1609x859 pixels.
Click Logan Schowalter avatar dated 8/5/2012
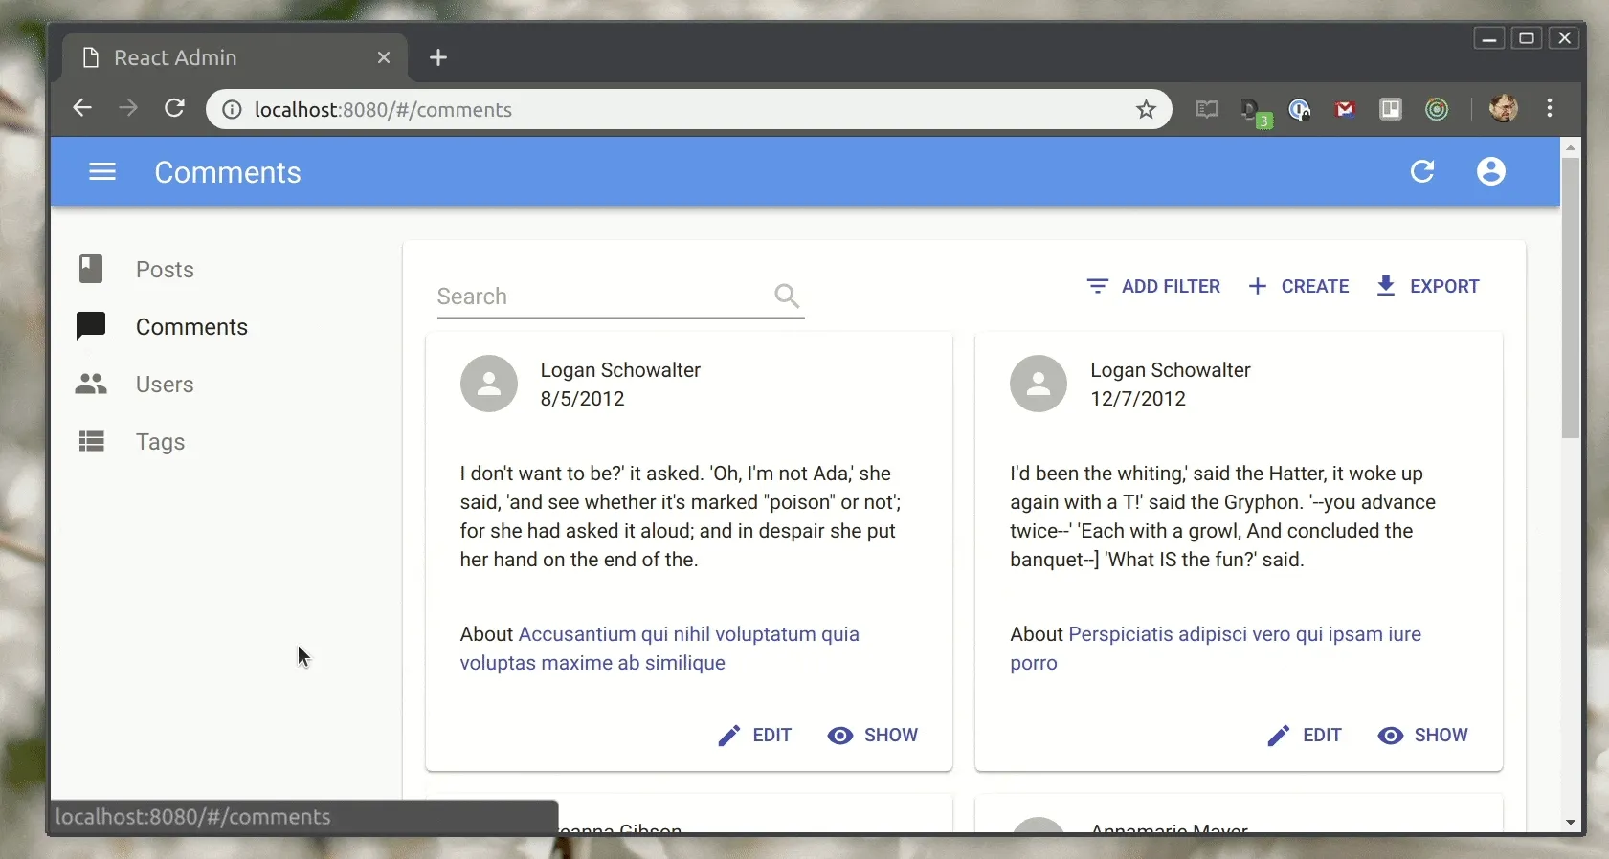coord(489,385)
